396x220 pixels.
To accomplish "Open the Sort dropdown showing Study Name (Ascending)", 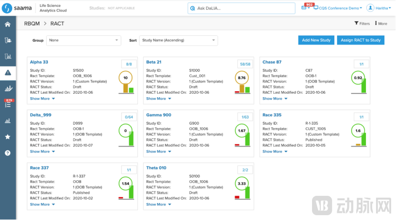I will [x=178, y=41].
